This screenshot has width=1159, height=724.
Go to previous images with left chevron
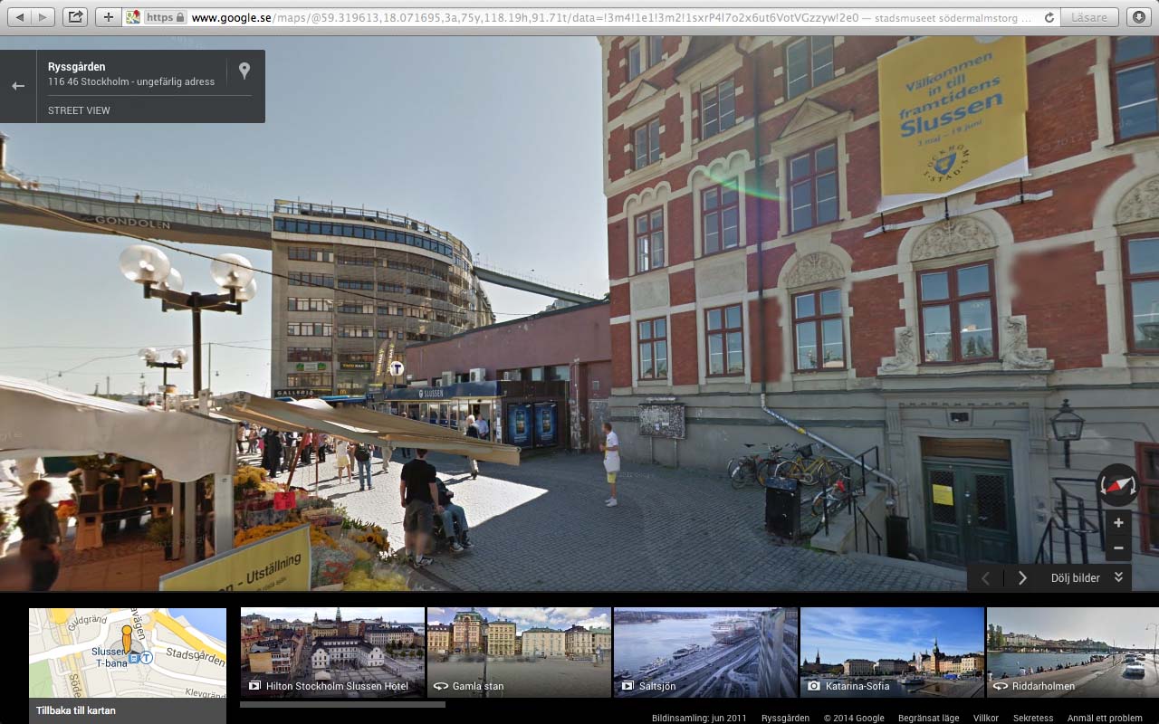pyautogui.click(x=986, y=577)
